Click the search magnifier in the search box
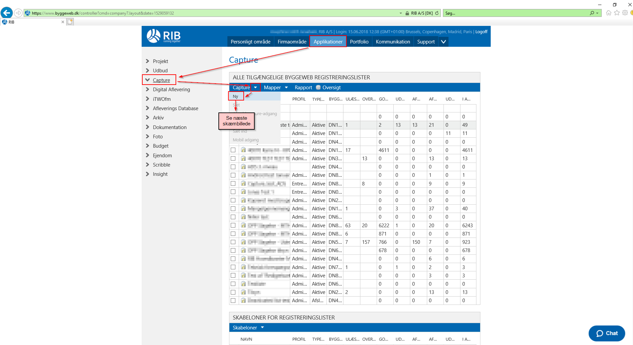This screenshot has height=345, width=633. click(592, 13)
